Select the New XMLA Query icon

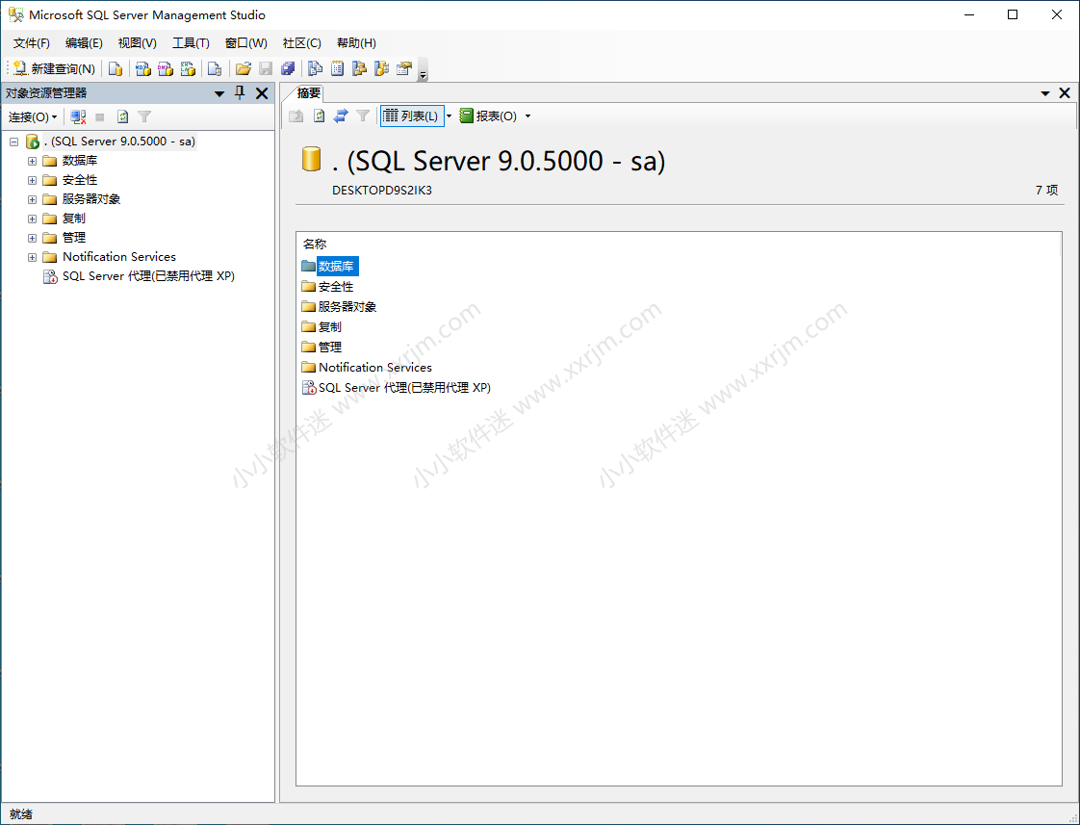tap(188, 68)
